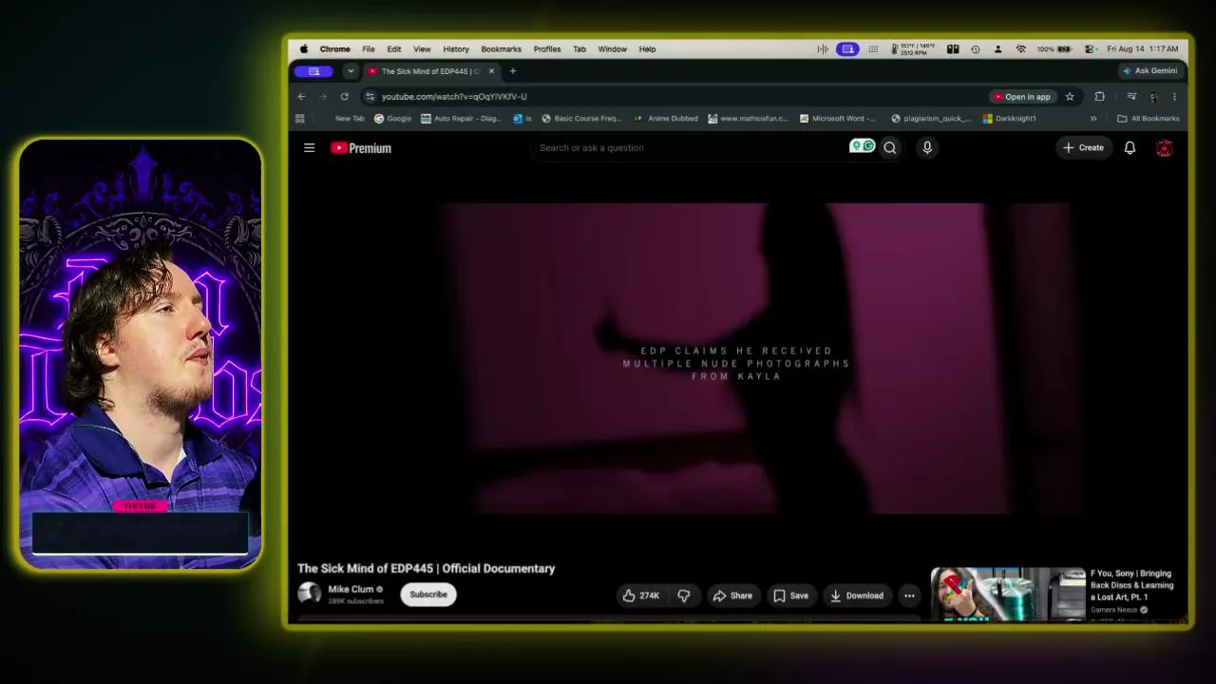Share the video
Image resolution: width=1216 pixels, height=684 pixels.
pos(732,596)
